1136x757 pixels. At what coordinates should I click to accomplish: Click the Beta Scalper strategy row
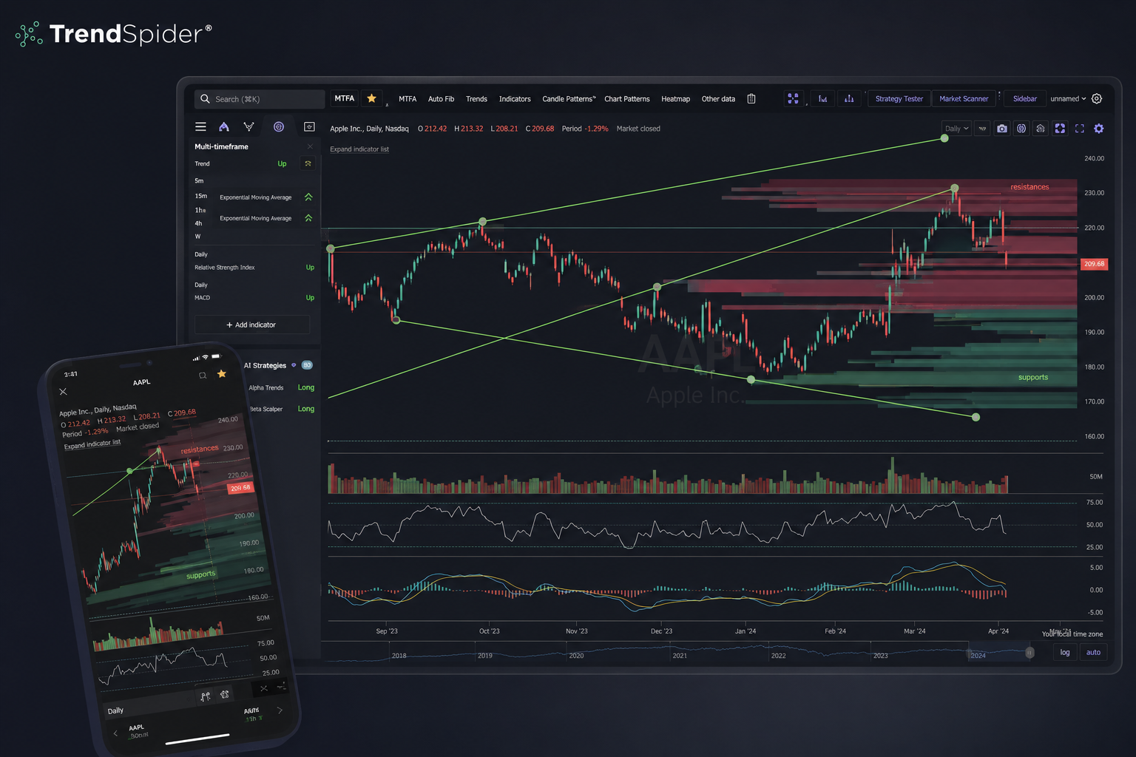pyautogui.click(x=281, y=409)
